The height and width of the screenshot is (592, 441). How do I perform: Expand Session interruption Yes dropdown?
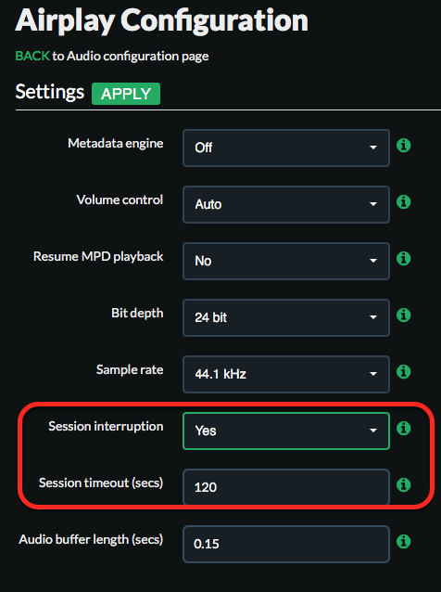tap(286, 431)
